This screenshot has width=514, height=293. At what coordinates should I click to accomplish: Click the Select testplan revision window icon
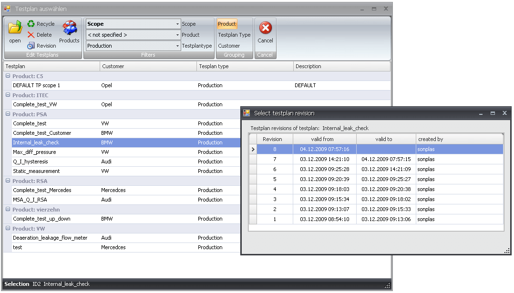[247, 113]
